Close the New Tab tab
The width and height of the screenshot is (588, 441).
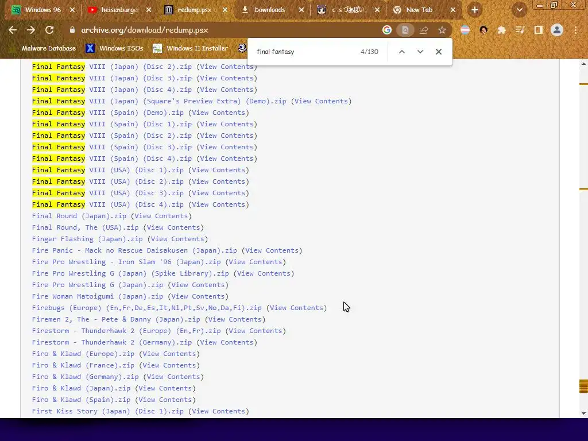[x=453, y=10]
